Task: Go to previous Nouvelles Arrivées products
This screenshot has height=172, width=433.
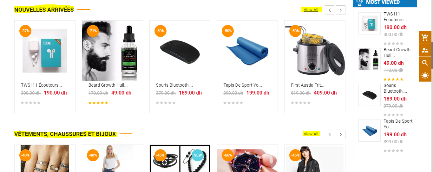Action: click(x=330, y=10)
